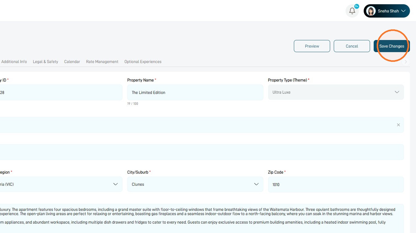Click the empty field below the clearable field
This screenshot has width=416, height=233.
202,152
